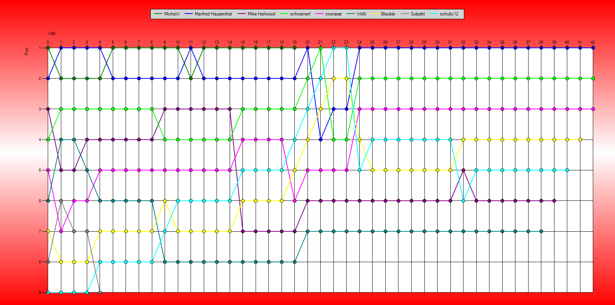Select light green marker at lap 42, position 2
Screen dimensions: 615x305
593,78
